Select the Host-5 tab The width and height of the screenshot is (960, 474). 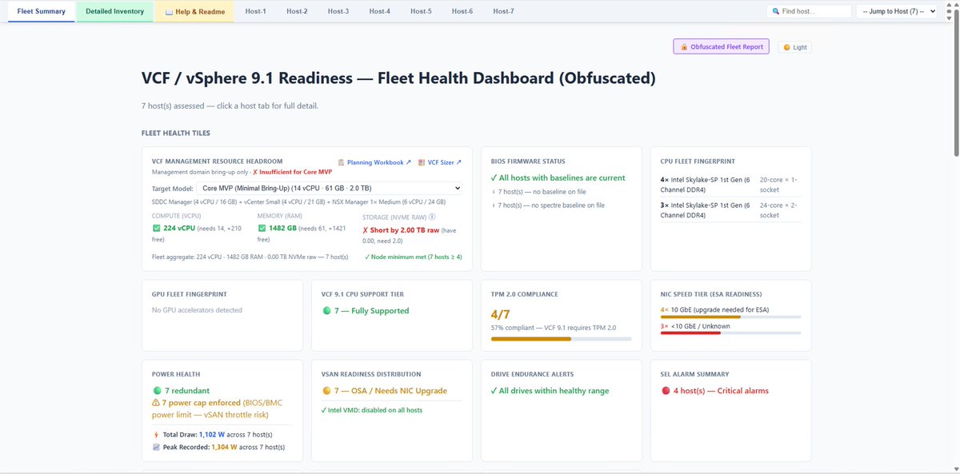(x=421, y=11)
